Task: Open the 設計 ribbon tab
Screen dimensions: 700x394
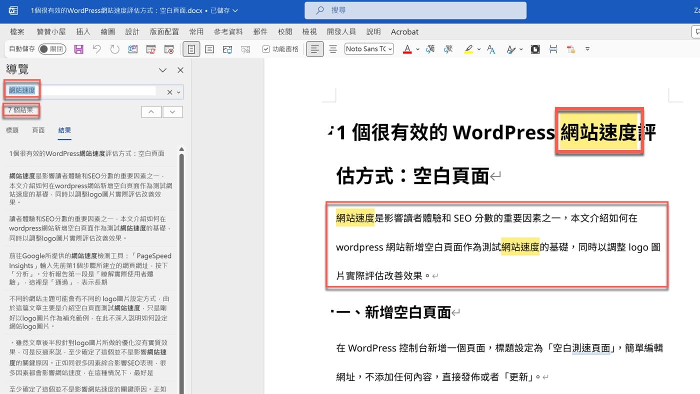Action: pyautogui.click(x=132, y=31)
